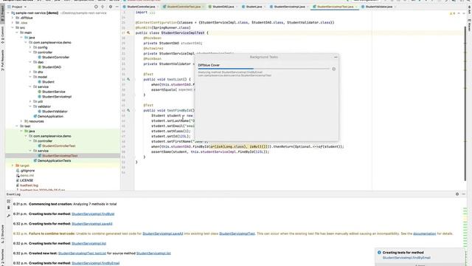The height and width of the screenshot is (266, 472).
Task: Open Project panel settings gear
Action: tap(111, 7)
